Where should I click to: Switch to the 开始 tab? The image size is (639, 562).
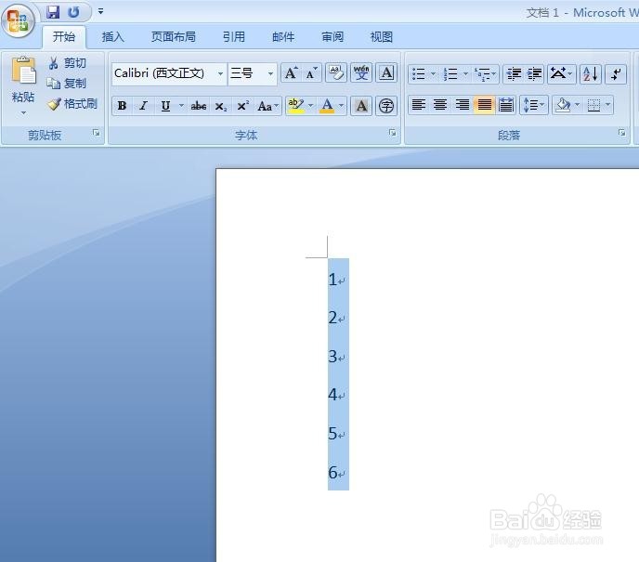point(64,36)
